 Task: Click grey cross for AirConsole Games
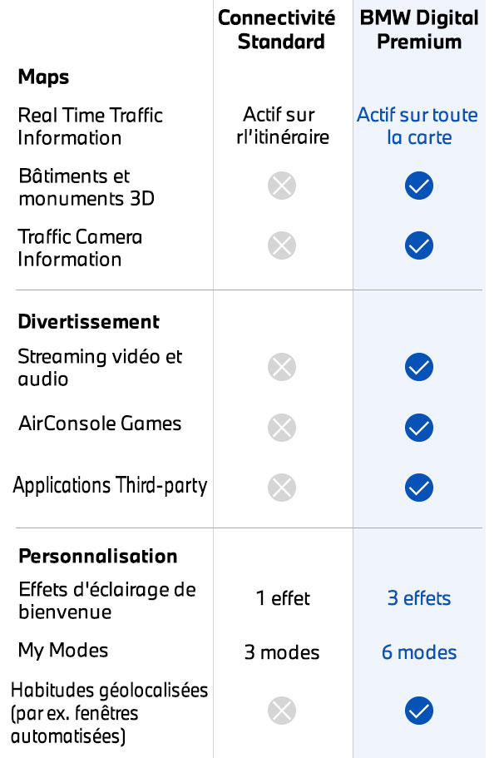coord(282,427)
